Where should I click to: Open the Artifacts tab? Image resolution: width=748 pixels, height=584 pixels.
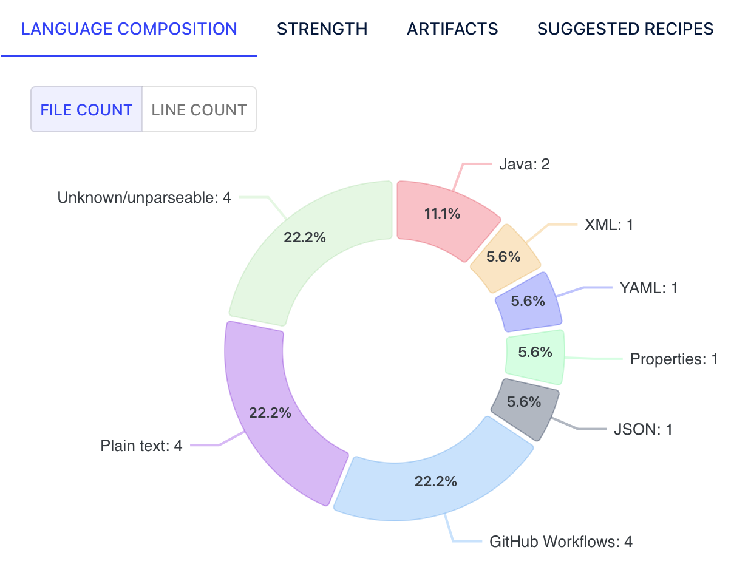[452, 29]
